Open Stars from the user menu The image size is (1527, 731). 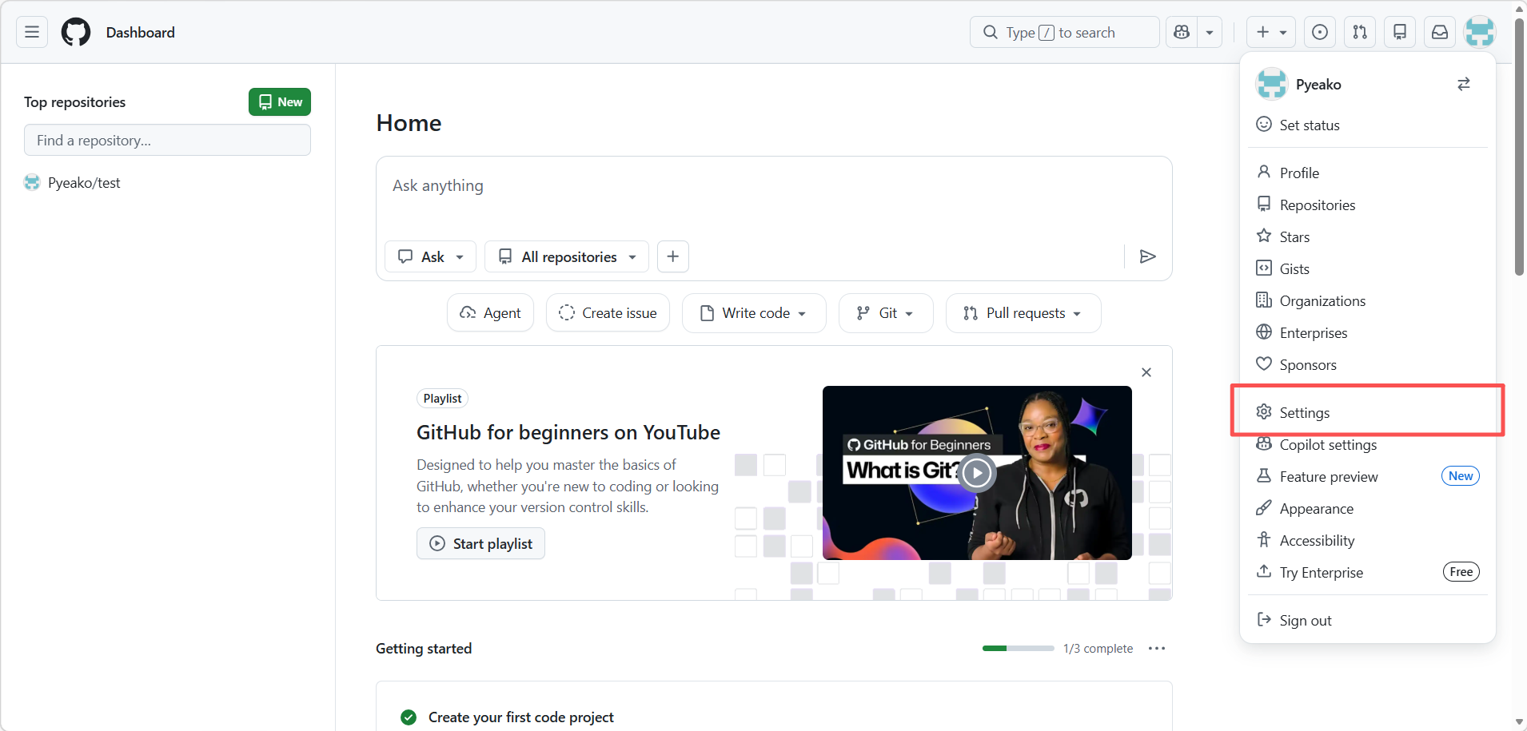[1368, 236]
